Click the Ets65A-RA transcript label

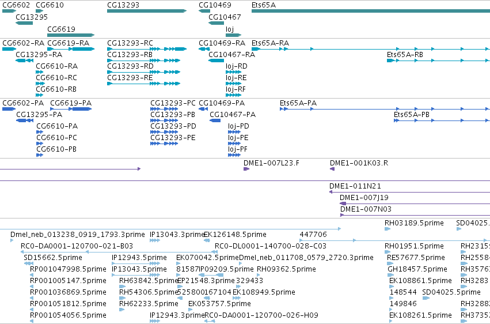270,43
